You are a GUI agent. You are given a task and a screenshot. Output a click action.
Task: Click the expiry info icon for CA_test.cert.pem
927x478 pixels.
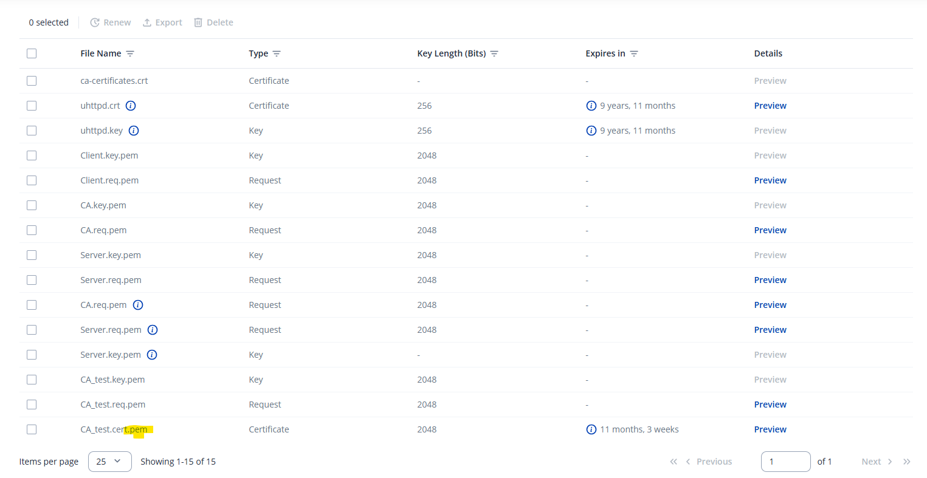coord(591,429)
